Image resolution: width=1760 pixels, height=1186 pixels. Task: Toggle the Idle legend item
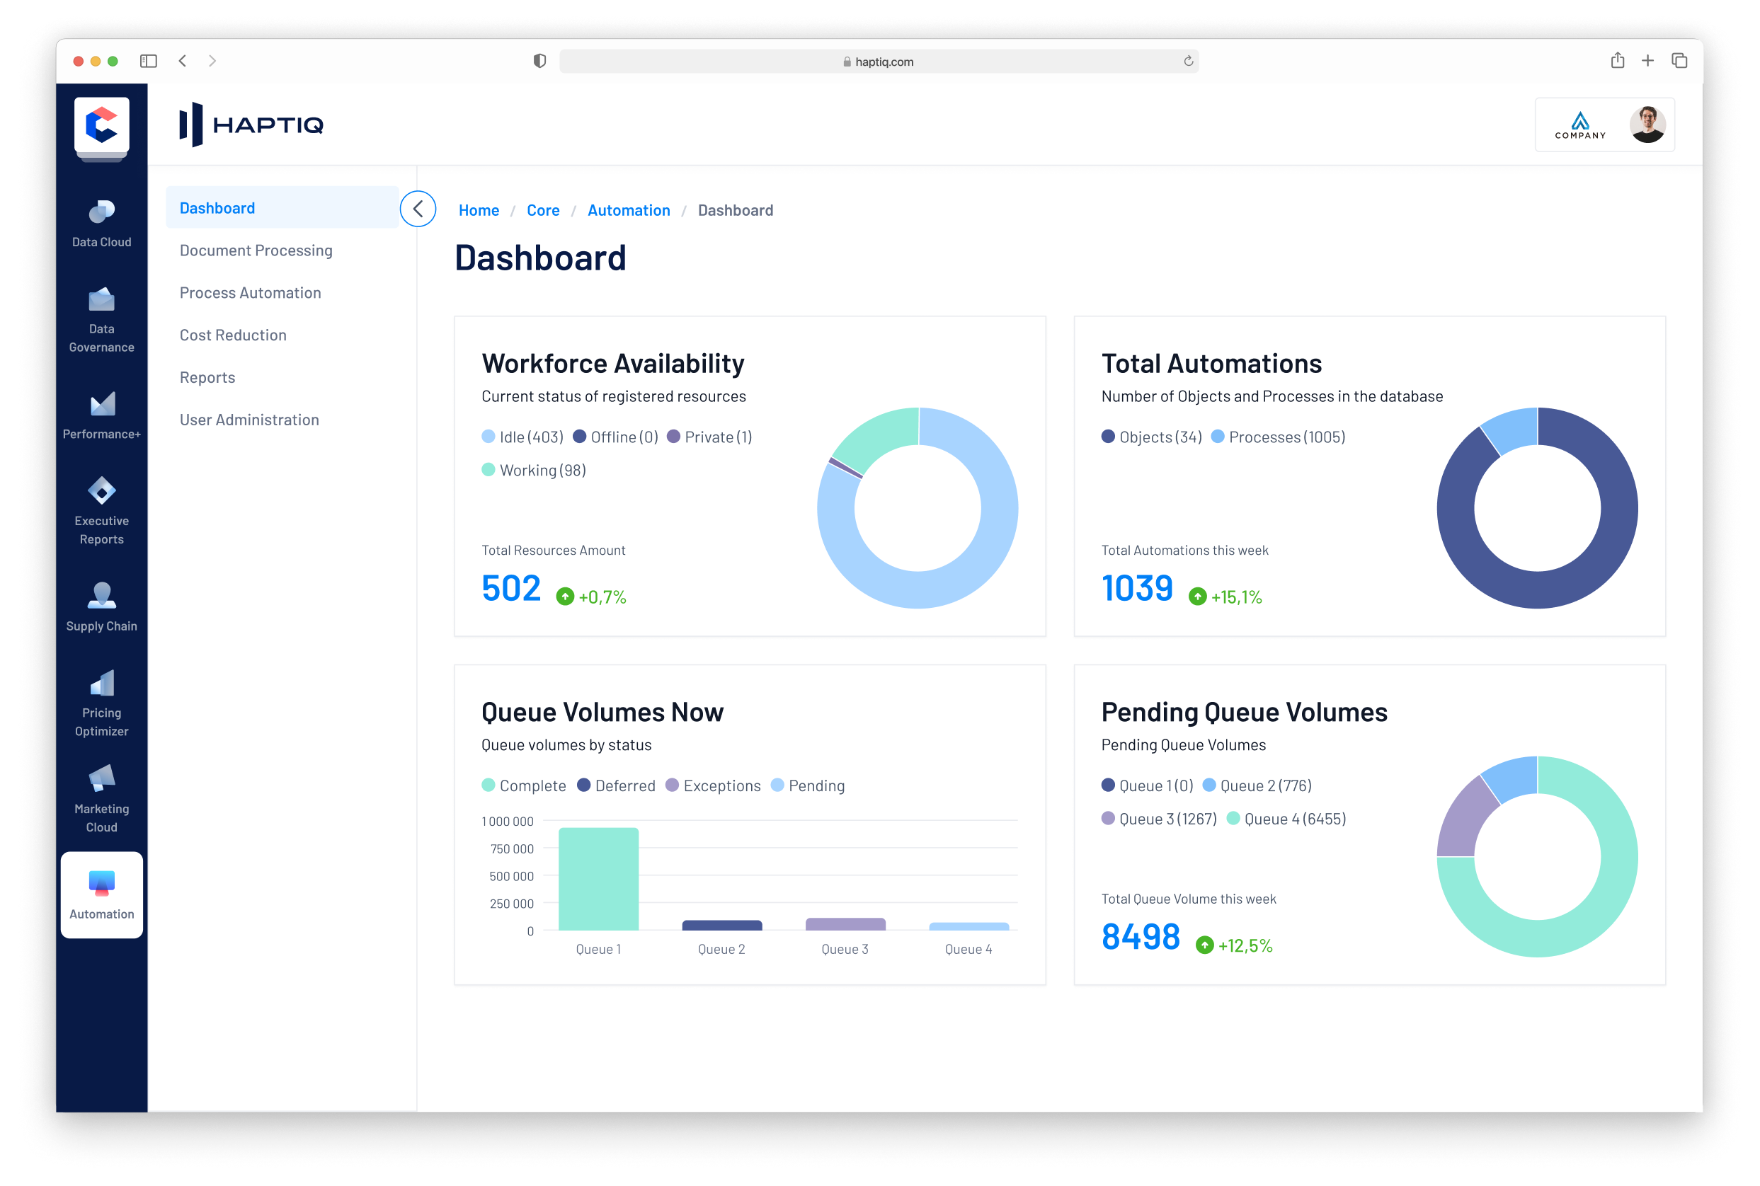coord(522,437)
